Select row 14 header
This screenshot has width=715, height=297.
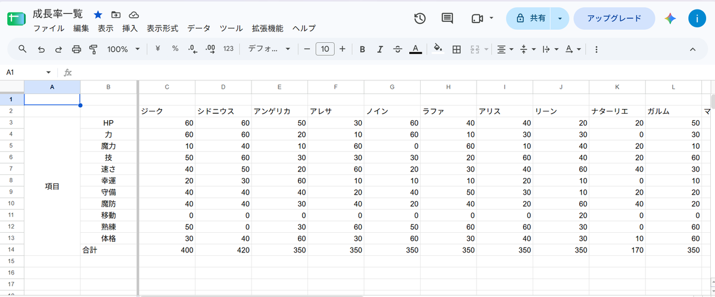pyautogui.click(x=12, y=251)
